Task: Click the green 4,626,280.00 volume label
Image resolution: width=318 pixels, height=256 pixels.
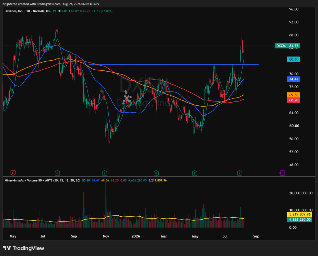Action: coord(300,219)
